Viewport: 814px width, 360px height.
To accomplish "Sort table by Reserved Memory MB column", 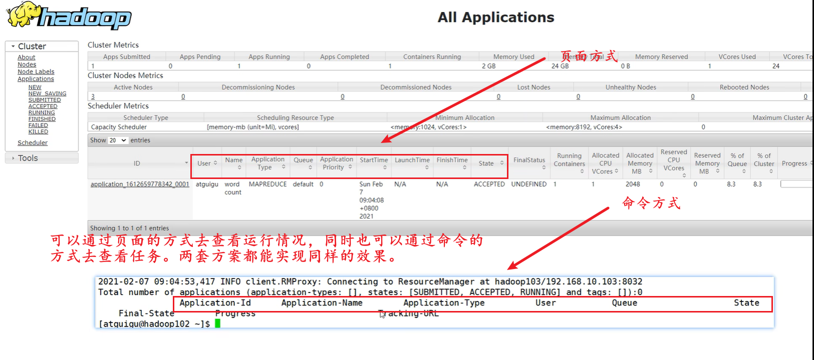I will point(707,163).
